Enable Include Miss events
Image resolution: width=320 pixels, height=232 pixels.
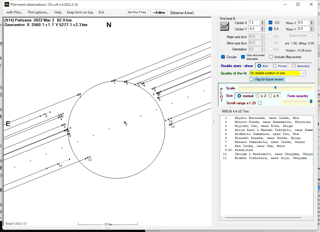click(x=271, y=57)
